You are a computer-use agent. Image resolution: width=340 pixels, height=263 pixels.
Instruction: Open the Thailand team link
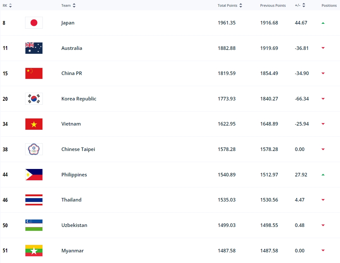[71, 200]
